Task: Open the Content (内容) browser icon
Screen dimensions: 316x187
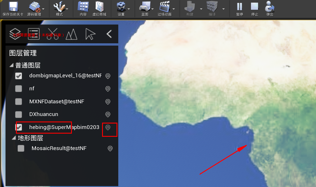Action: click(83, 7)
